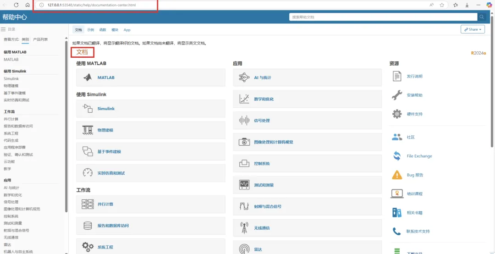Image resolution: width=495 pixels, height=254 pixels.
Task: Open browser settings and more menu
Action: pyautogui.click(x=478, y=5)
